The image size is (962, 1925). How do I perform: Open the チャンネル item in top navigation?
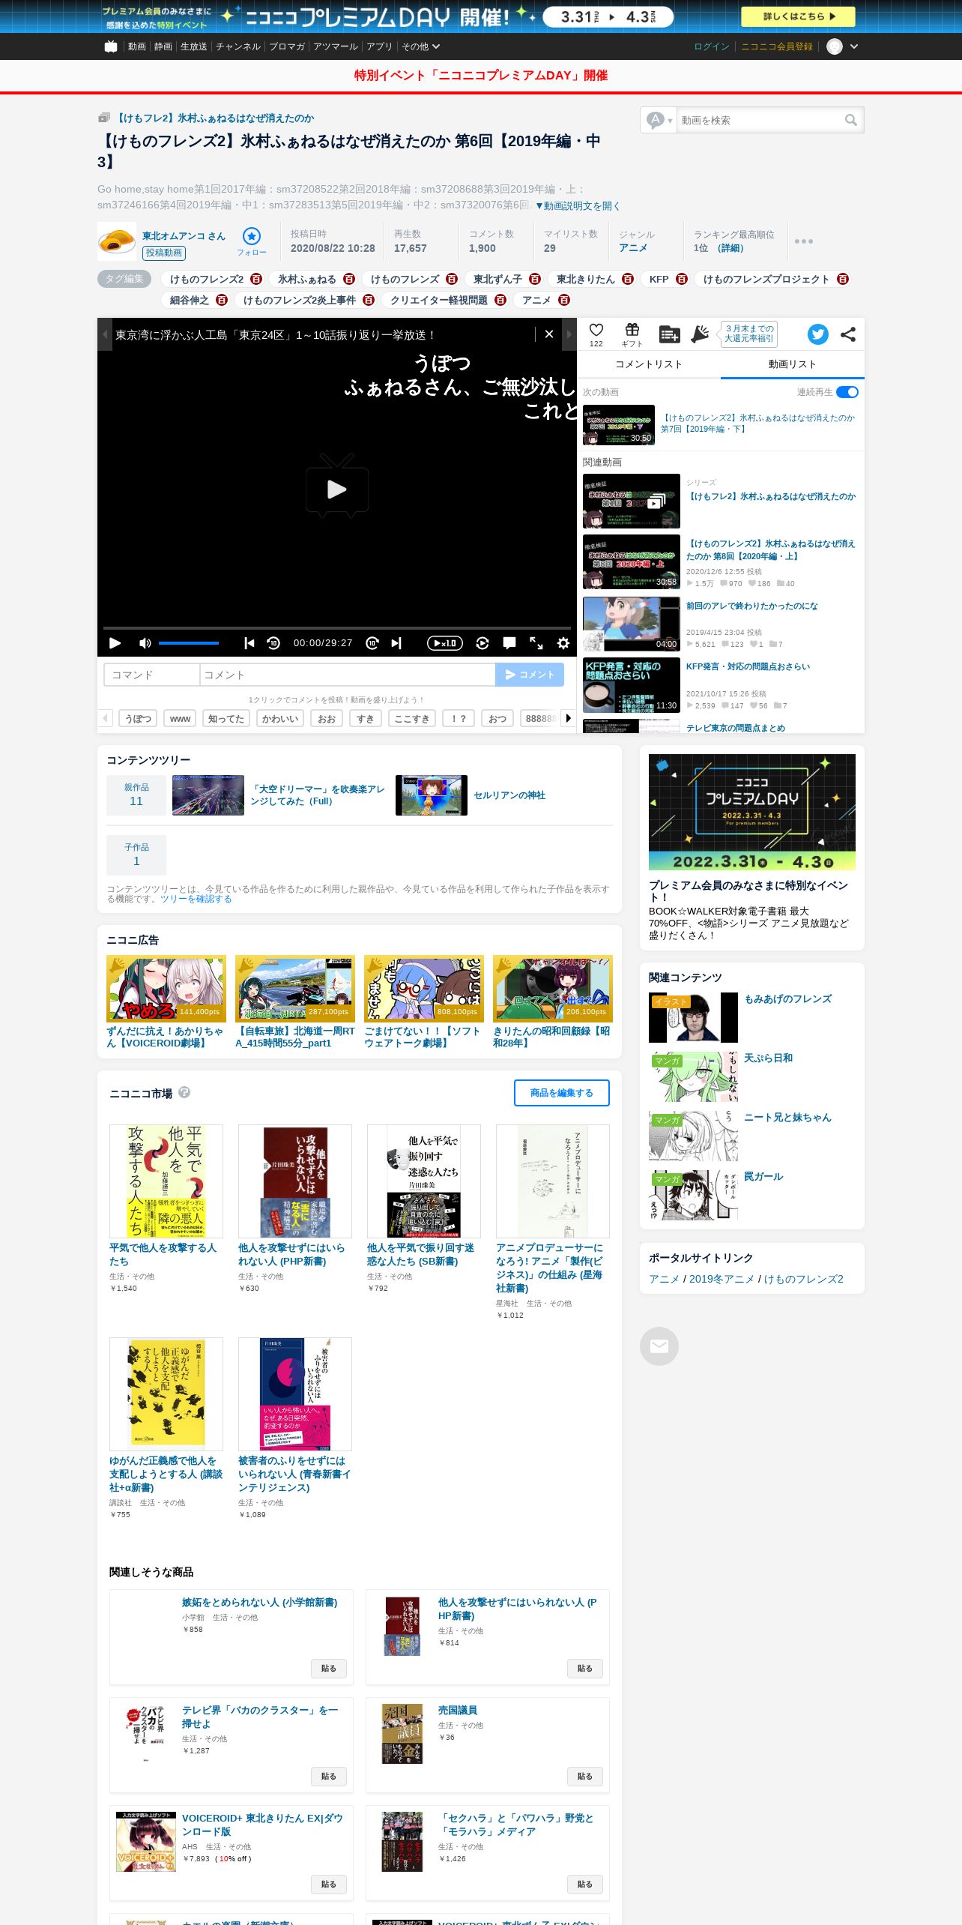point(238,46)
